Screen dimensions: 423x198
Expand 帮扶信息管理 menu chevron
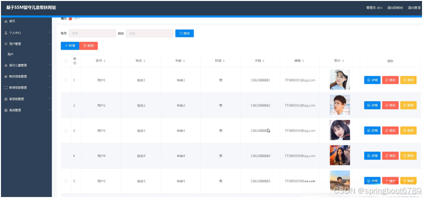coord(50,76)
